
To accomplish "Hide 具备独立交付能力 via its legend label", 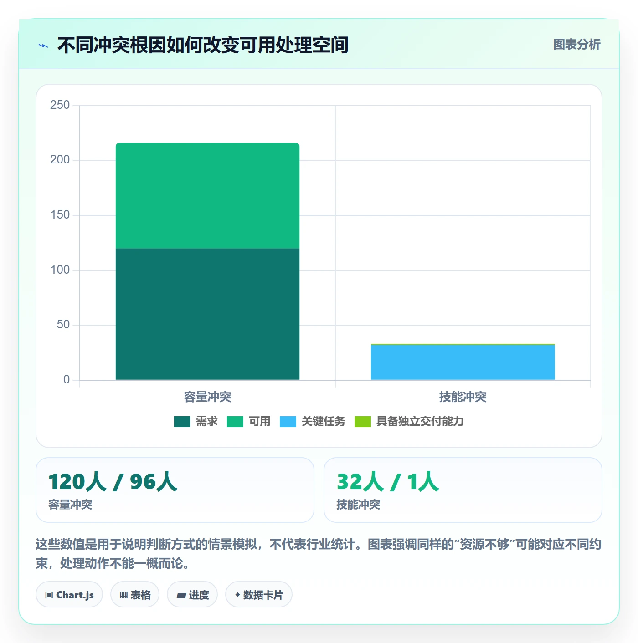I will click(x=420, y=422).
